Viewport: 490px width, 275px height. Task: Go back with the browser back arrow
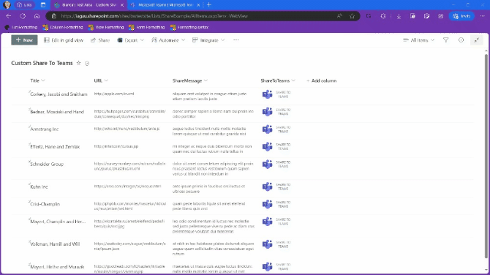pos(9,16)
